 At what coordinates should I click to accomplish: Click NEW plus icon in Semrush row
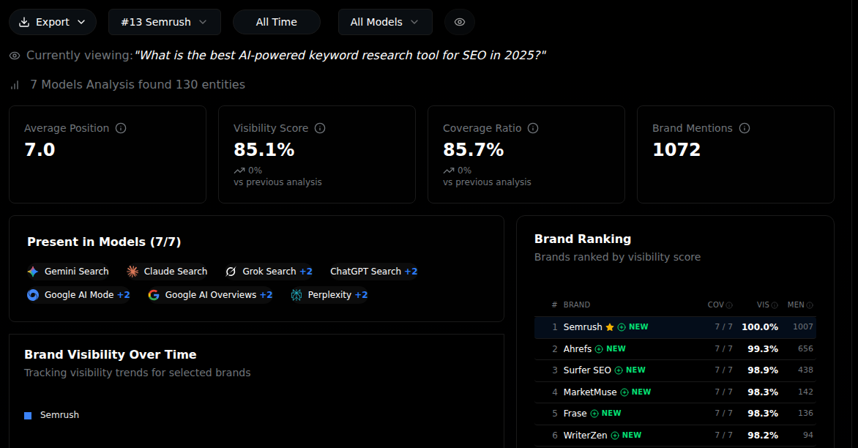click(622, 327)
